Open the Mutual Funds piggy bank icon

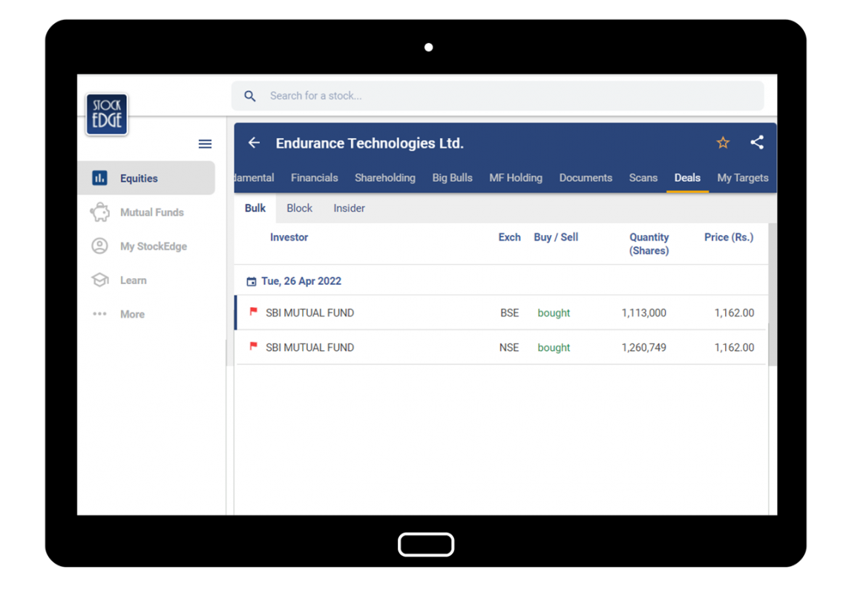coord(100,212)
